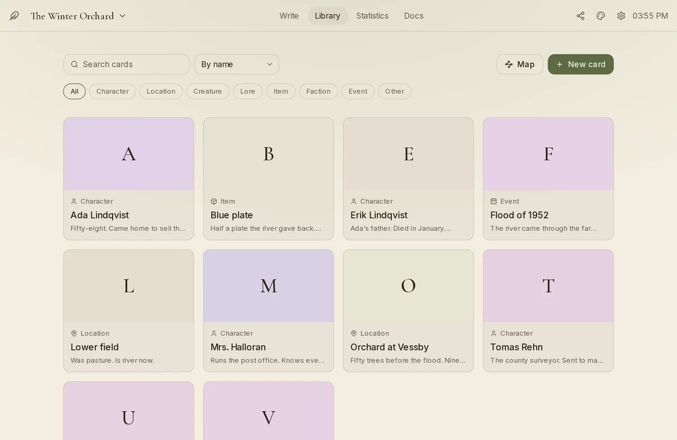
Task: Click the Lower field card title
Action: [x=95, y=347]
